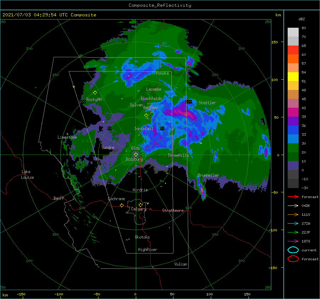Click the Stettler town label

point(207,103)
